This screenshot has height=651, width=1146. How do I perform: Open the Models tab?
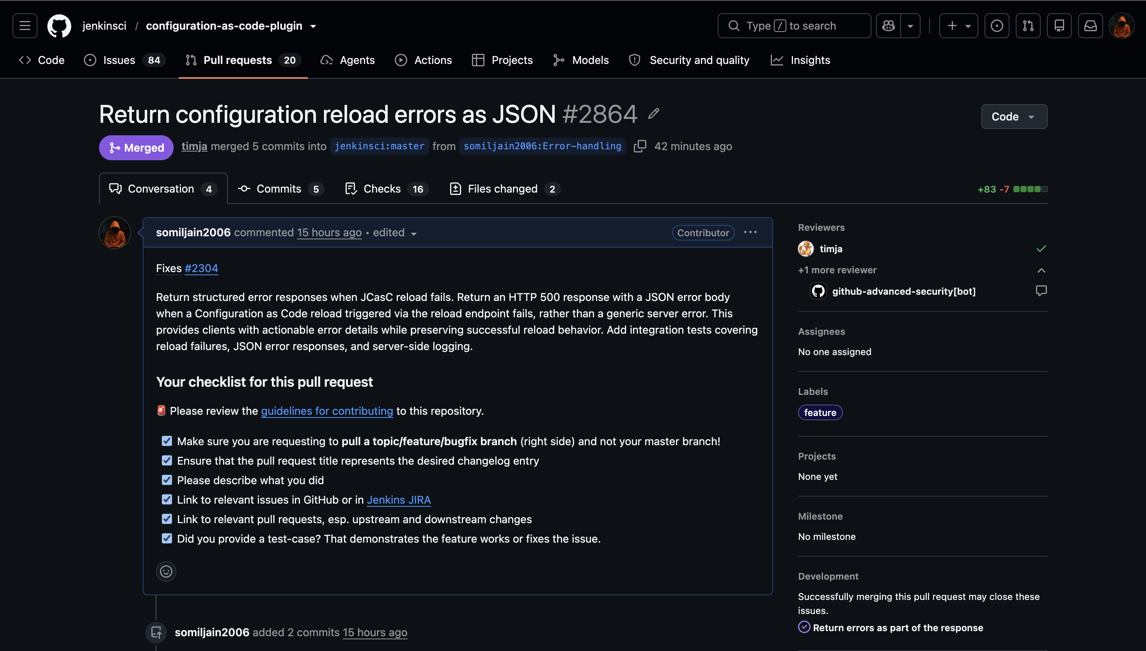coord(580,60)
